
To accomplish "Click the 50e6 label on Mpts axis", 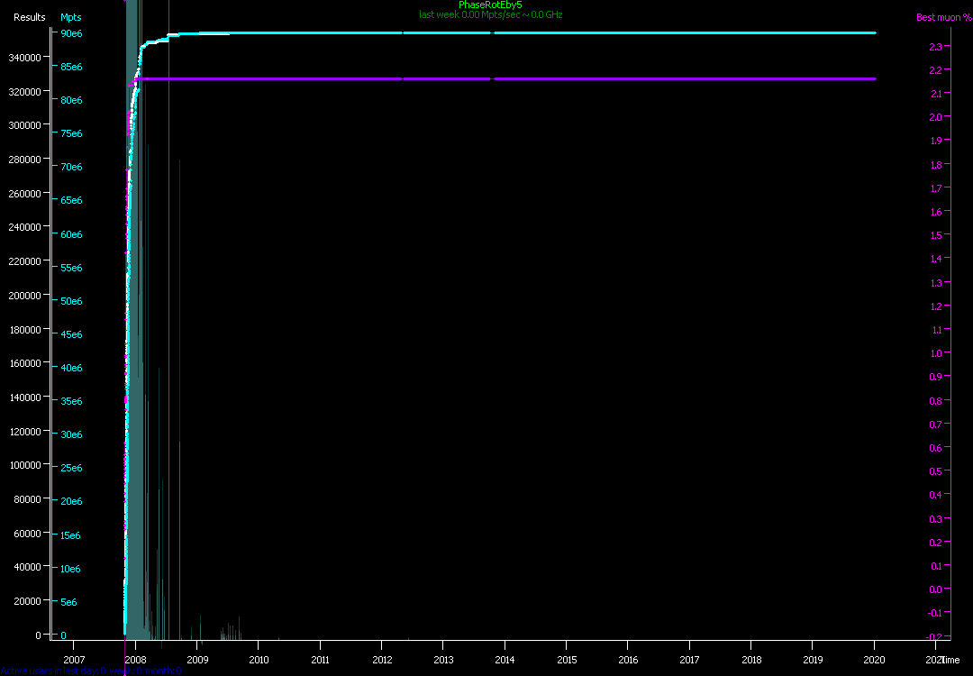I will 71,301.
